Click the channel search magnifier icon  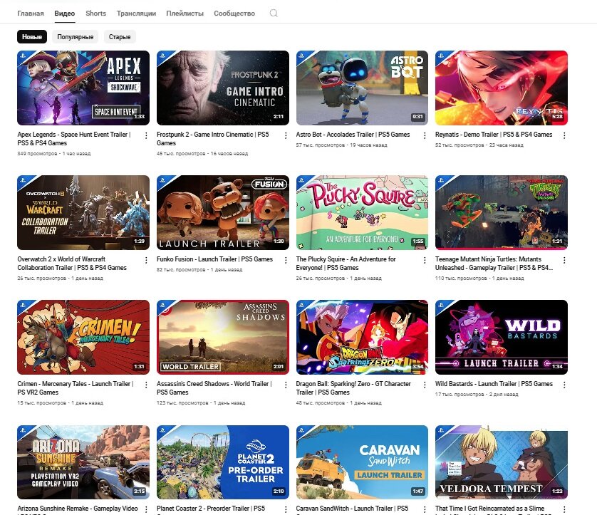pyautogui.click(x=274, y=14)
